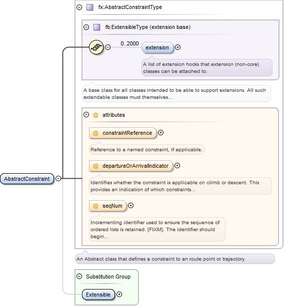Expand the Extensible substitution element
This screenshot has height=306, width=284.
tap(119, 295)
